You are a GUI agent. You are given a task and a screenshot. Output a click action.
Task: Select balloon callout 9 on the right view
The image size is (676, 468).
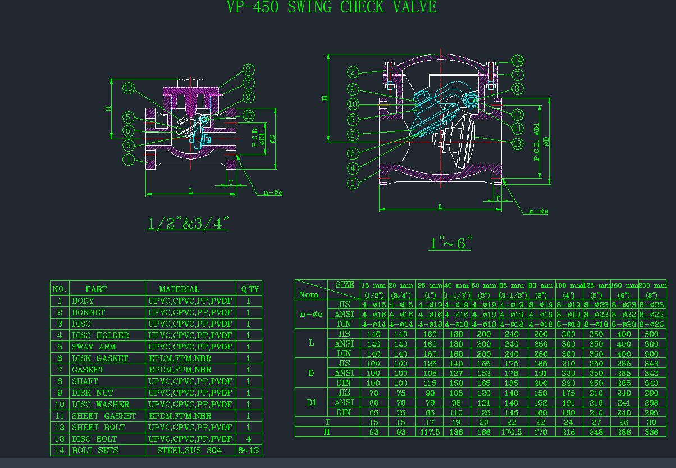point(353,88)
